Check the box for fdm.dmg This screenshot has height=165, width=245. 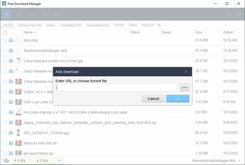point(5,40)
